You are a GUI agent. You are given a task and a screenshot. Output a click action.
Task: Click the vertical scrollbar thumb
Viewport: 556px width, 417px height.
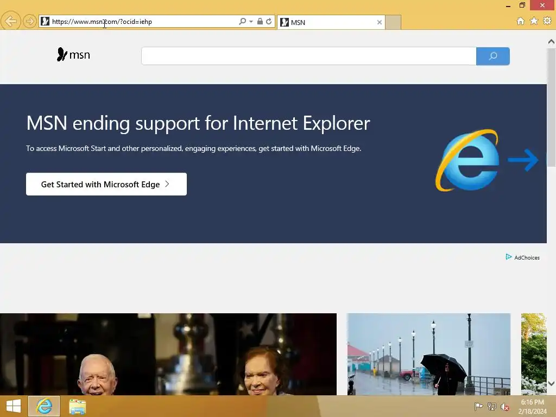pos(551,108)
